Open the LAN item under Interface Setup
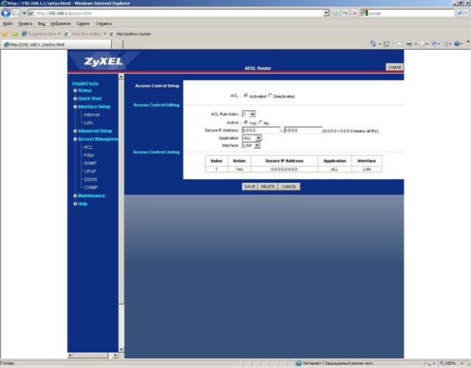Screen dimensions: 471x368 pyautogui.click(x=88, y=122)
